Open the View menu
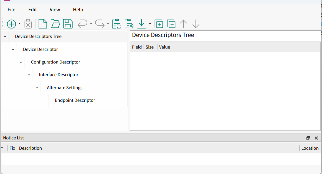Image resolution: width=322 pixels, height=174 pixels. coord(55,10)
